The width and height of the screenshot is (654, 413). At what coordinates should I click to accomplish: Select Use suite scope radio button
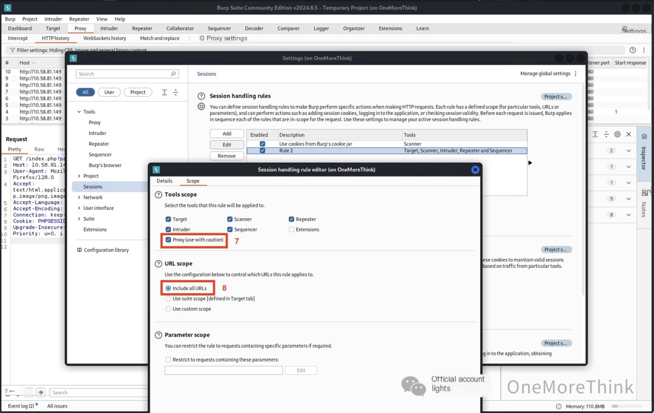pyautogui.click(x=168, y=299)
